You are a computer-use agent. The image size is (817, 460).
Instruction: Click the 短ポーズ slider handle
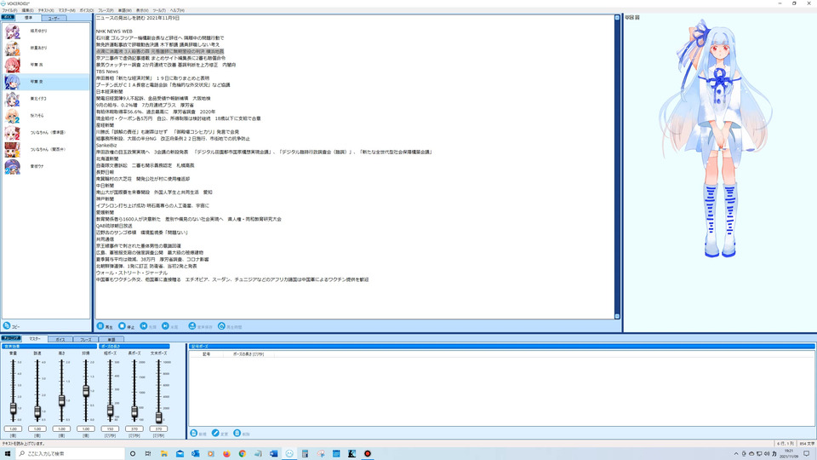(x=110, y=411)
